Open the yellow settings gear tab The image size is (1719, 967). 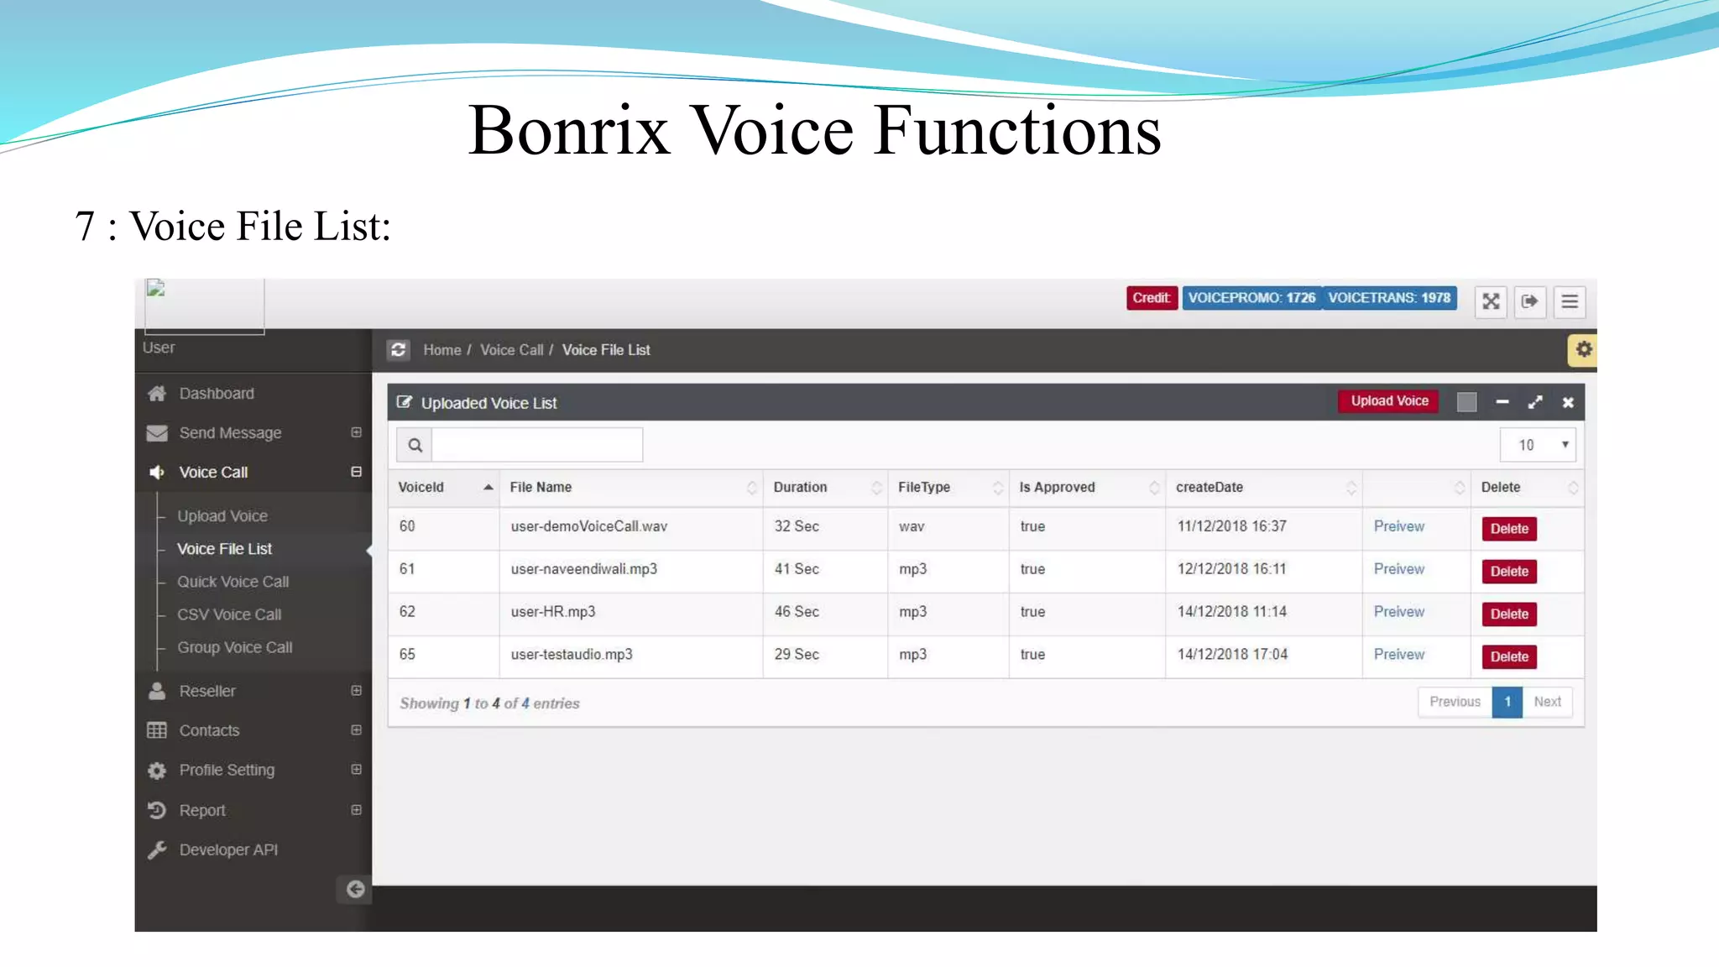1583,349
